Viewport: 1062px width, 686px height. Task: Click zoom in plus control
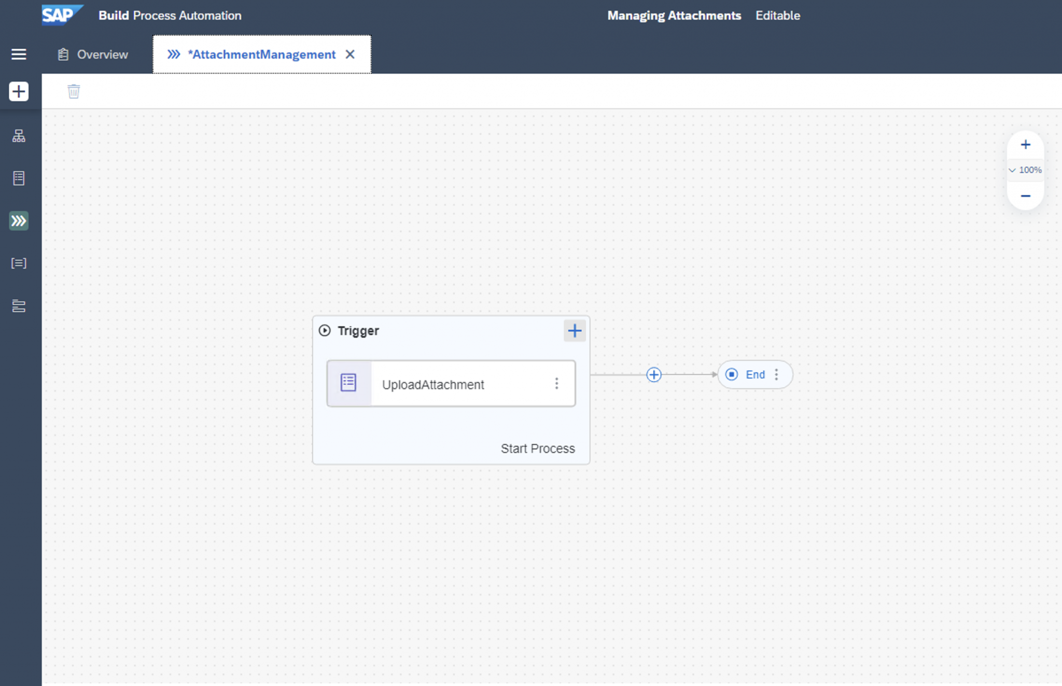click(x=1025, y=145)
